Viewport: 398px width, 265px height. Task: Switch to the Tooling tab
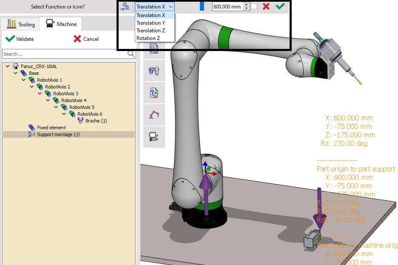click(x=21, y=24)
